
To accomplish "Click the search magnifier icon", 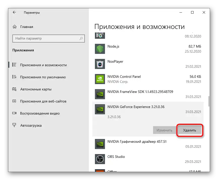I will [81, 38].
